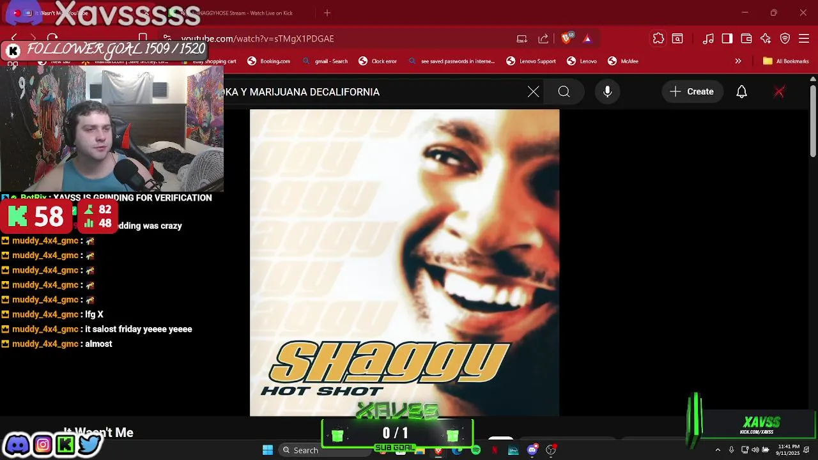Image resolution: width=818 pixels, height=460 pixels.
Task: Open Netflix from the taskbar
Action: 495,450
